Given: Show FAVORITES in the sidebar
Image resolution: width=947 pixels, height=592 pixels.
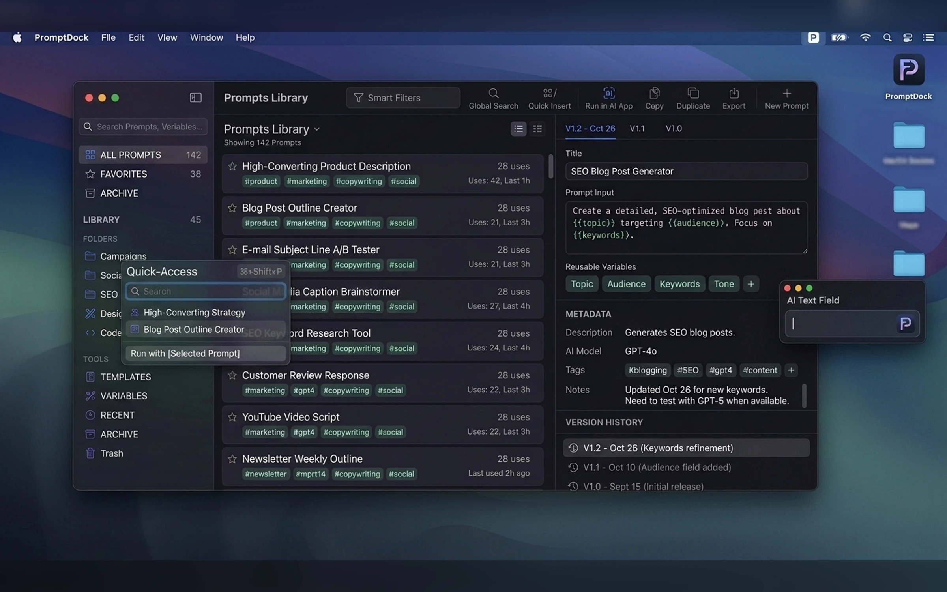Looking at the screenshot, I should tap(143, 174).
